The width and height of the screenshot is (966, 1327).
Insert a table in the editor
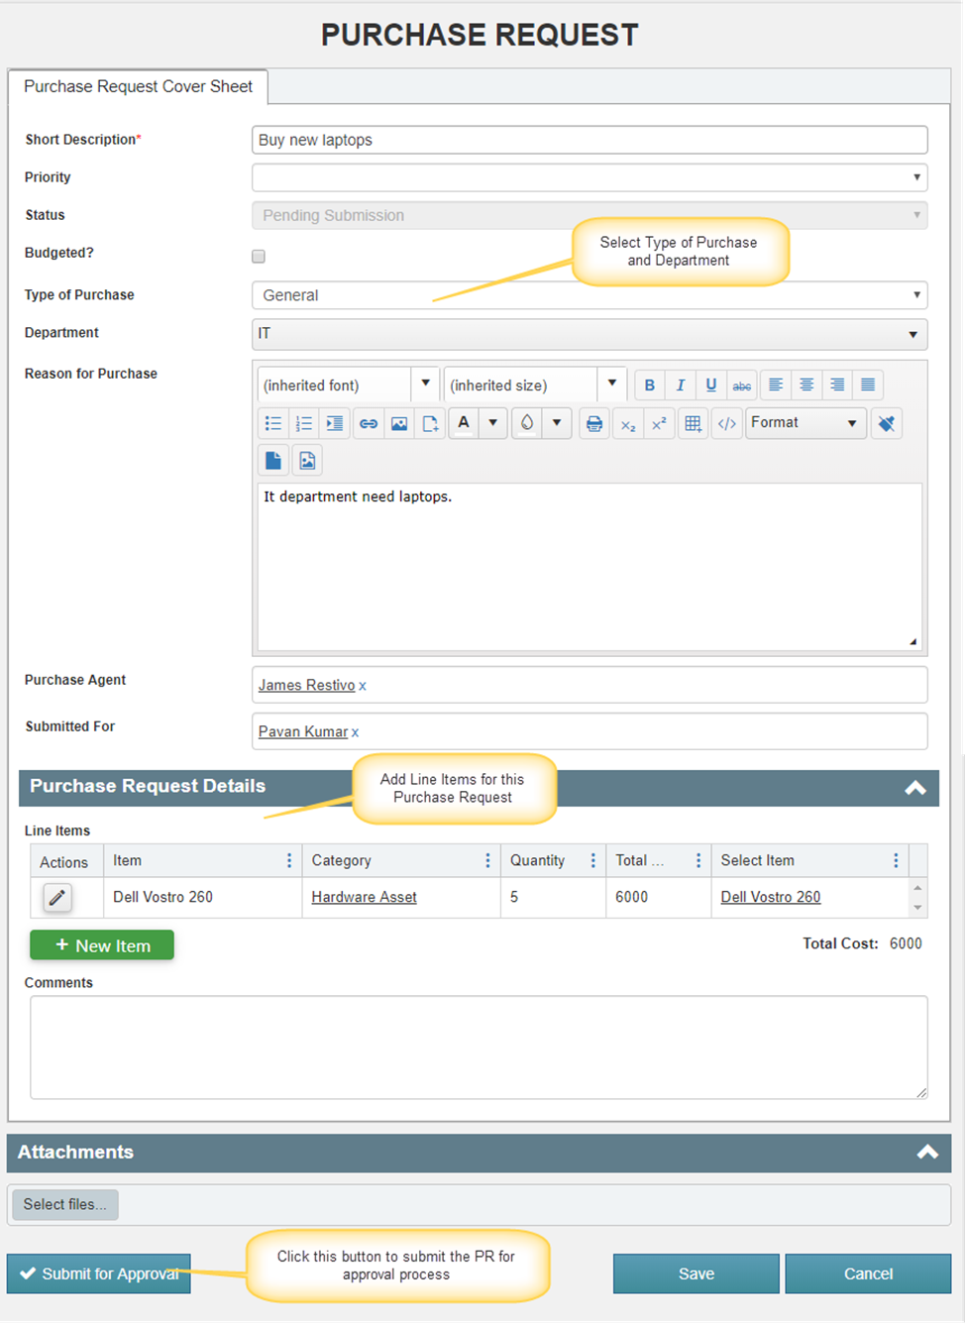click(x=693, y=423)
